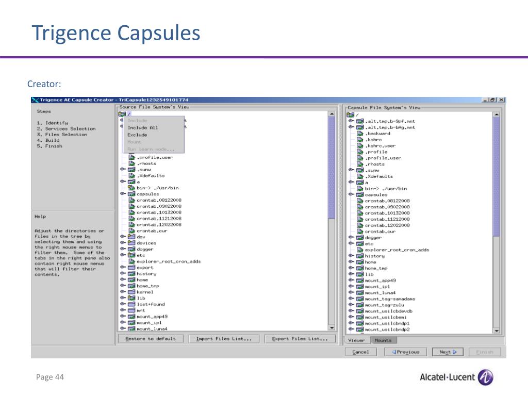The image size is (528, 396).
Task: Open Import Files List dialog
Action: click(224, 339)
